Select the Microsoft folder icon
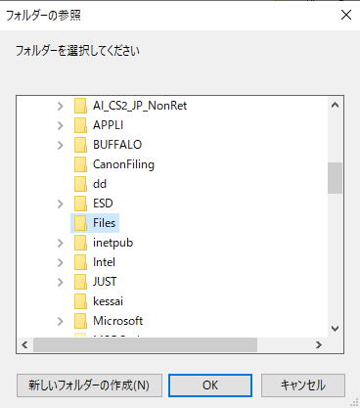 pyautogui.click(x=80, y=321)
